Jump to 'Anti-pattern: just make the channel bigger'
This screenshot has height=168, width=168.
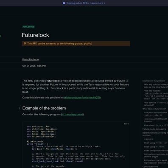(x=156, y=155)
